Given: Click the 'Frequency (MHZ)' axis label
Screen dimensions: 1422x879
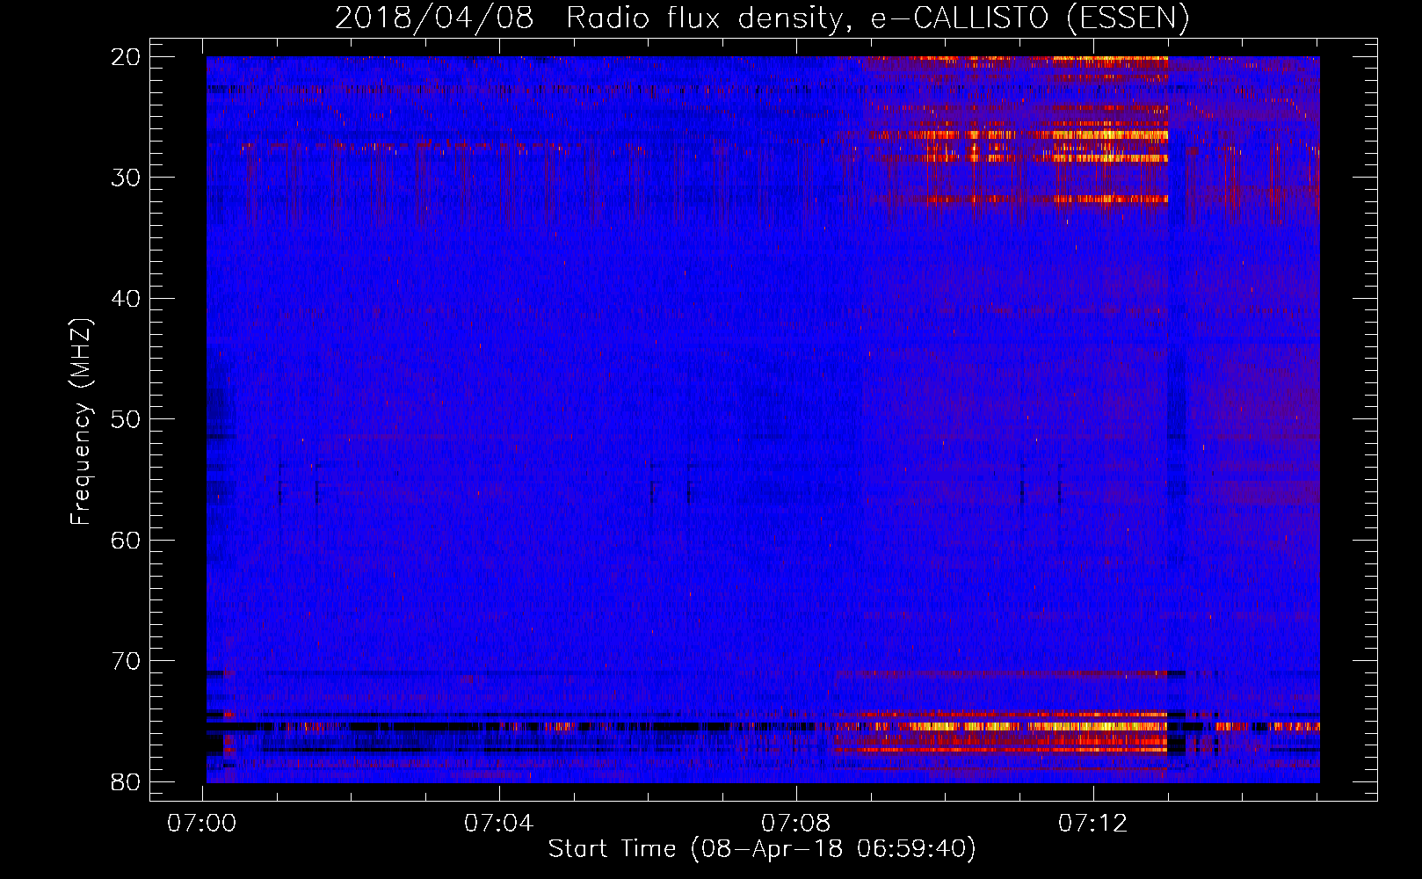Looking at the screenshot, I should point(81,422).
